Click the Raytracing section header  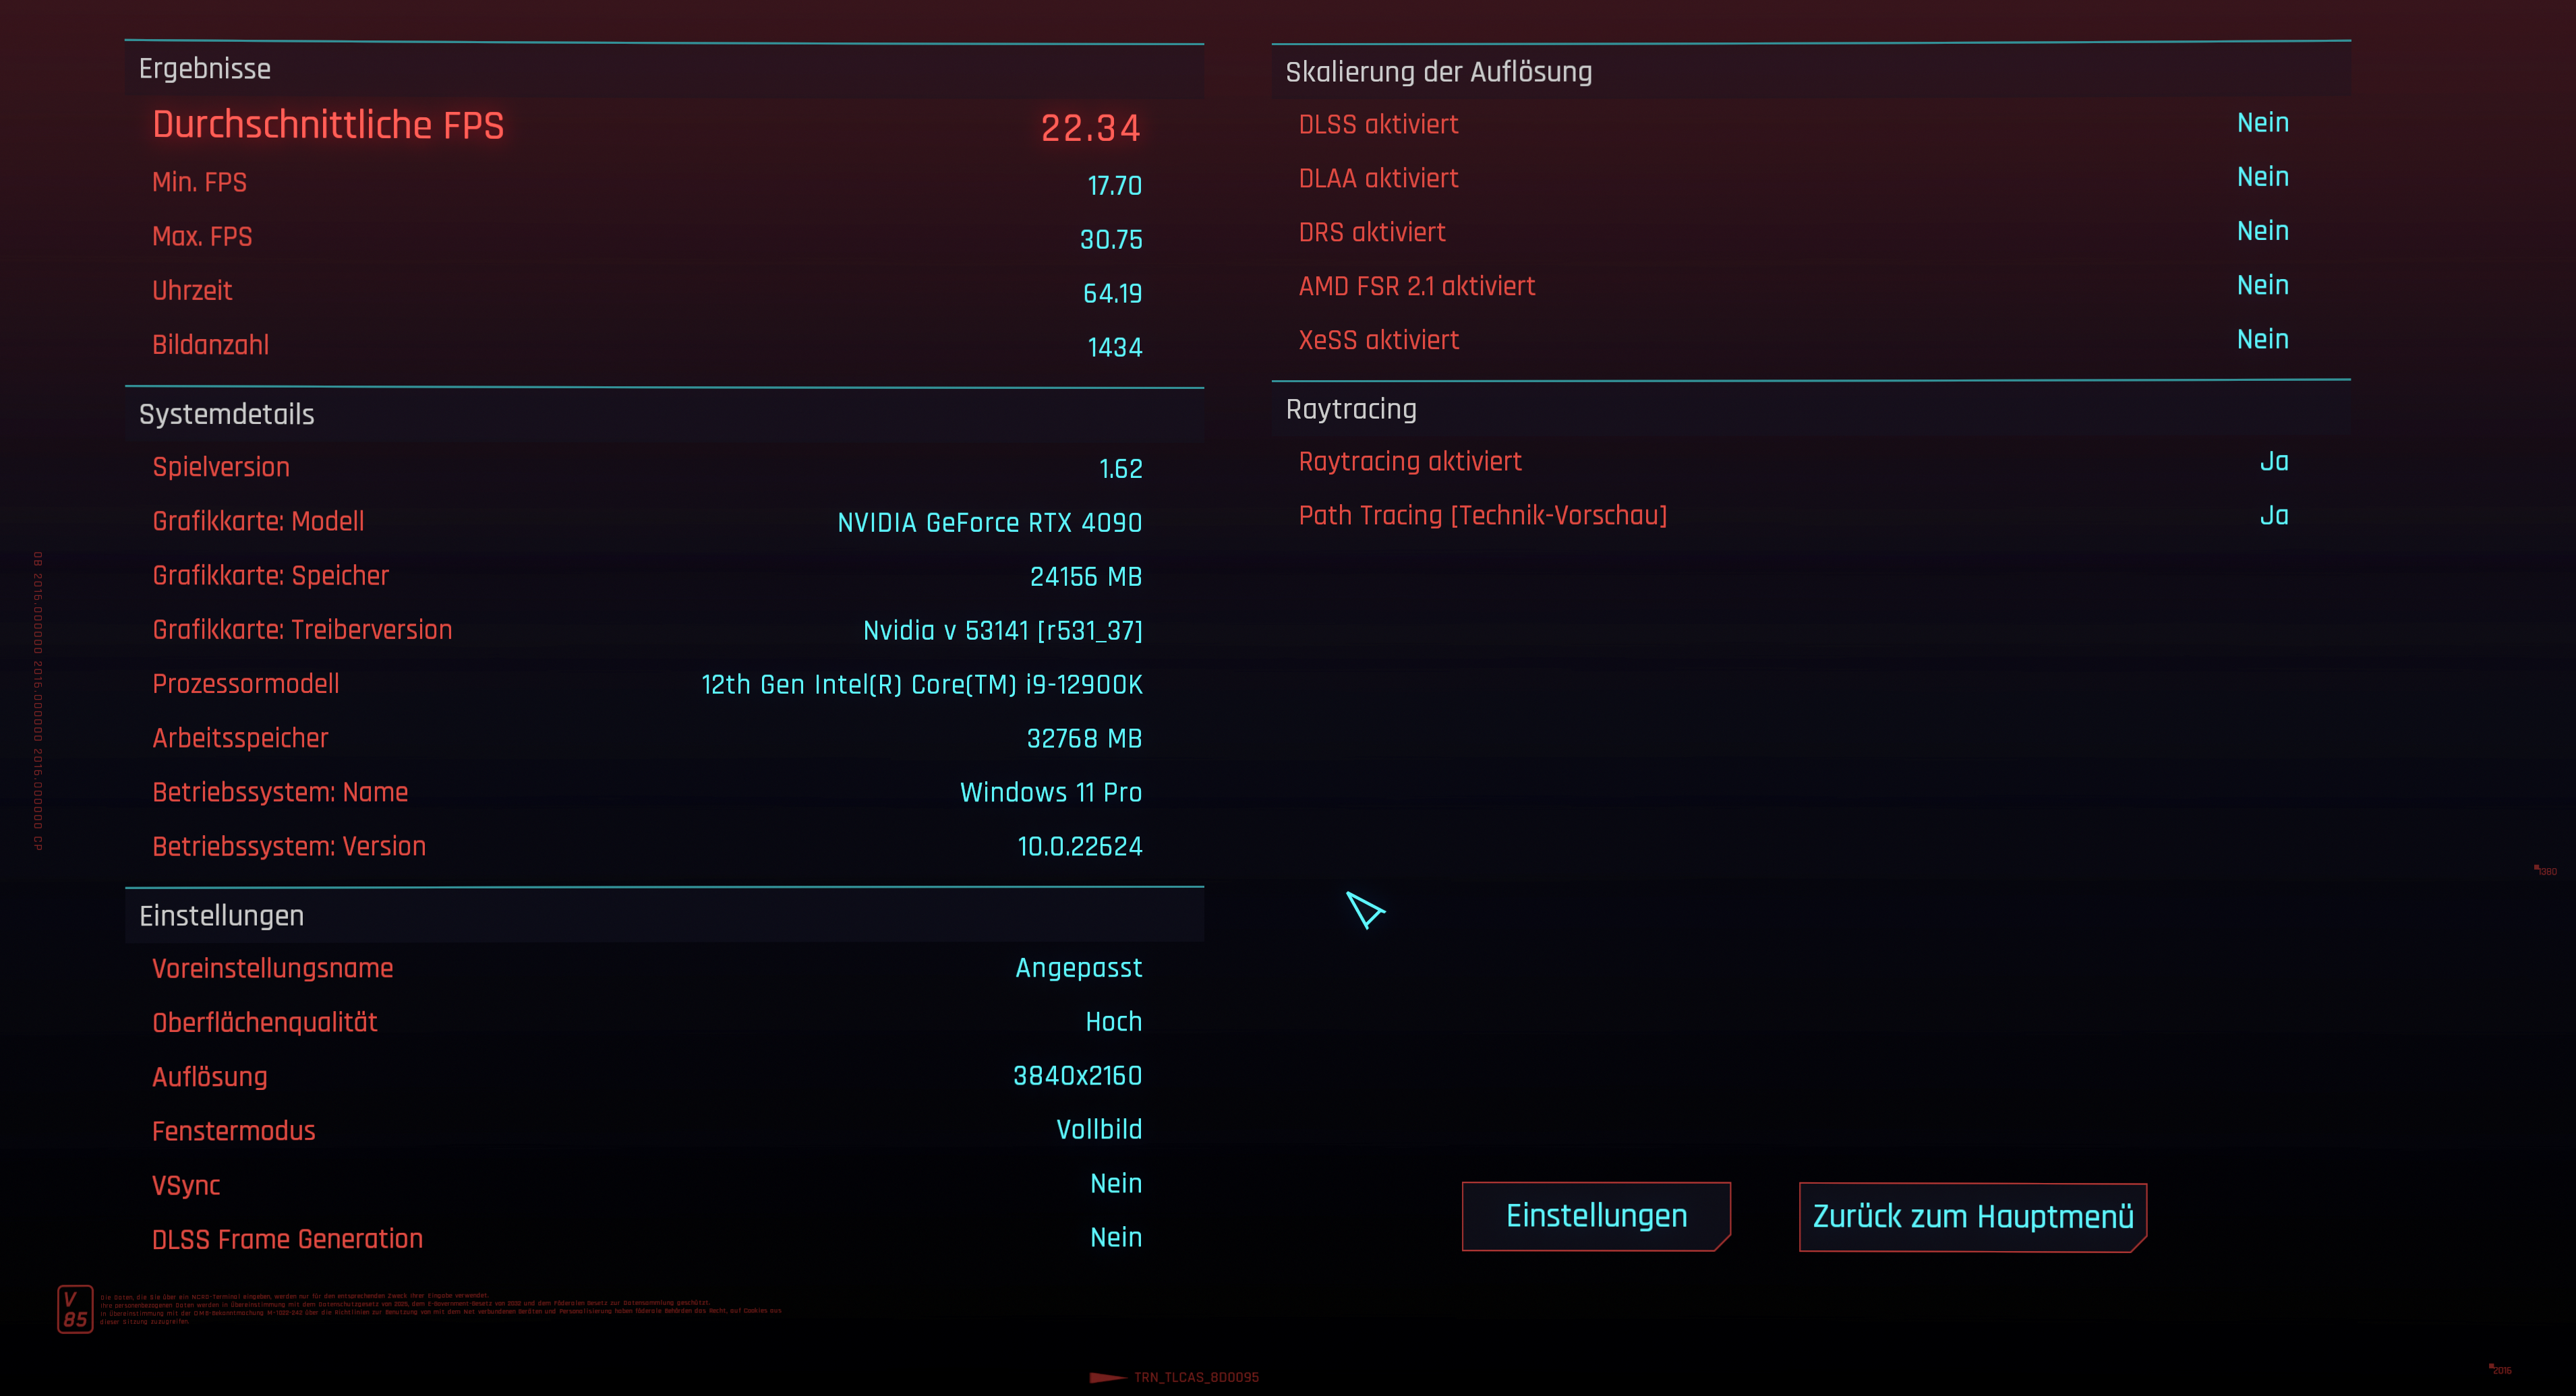tap(1350, 410)
